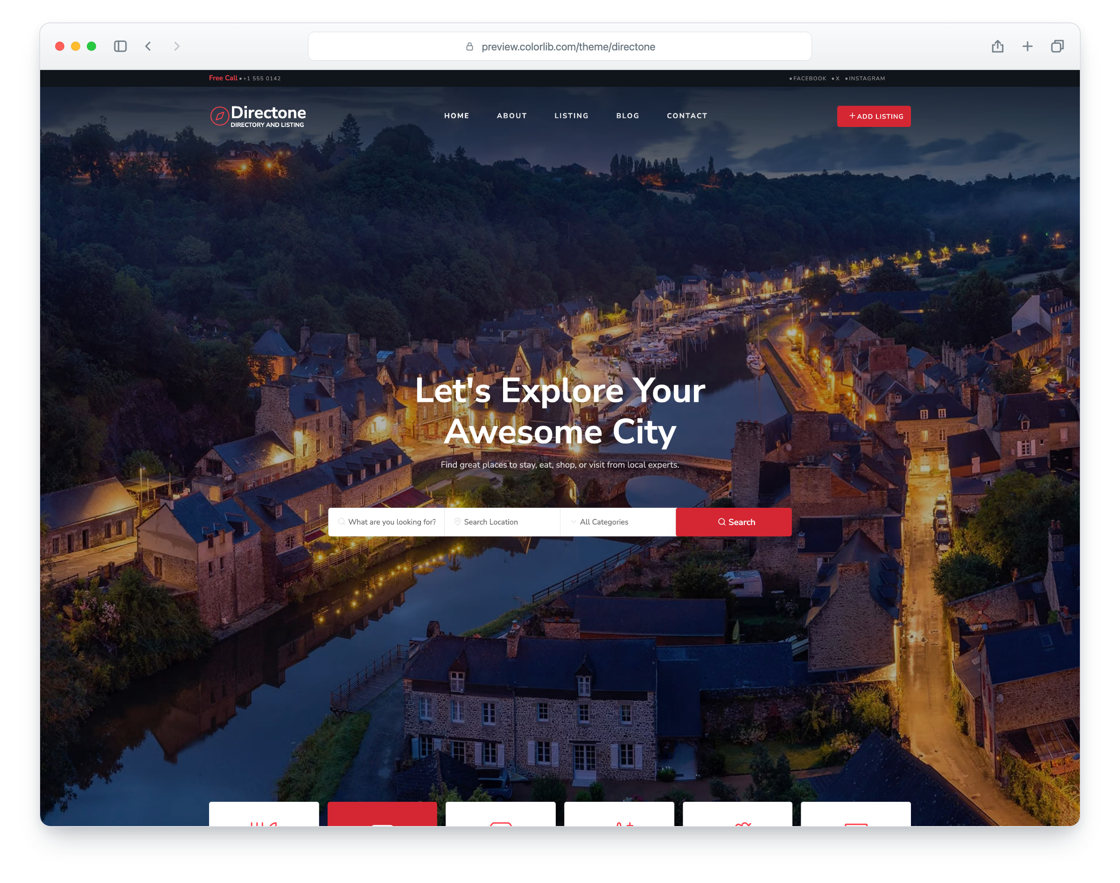Click 'Free Call' text in the top bar
The height and width of the screenshot is (883, 1120).
[x=223, y=78]
